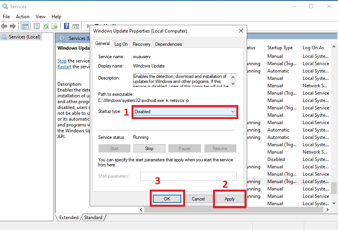This screenshot has width=338, height=230.
Task: Click the horizontal scrollbar right arrow
Action: pyautogui.click(x=328, y=209)
